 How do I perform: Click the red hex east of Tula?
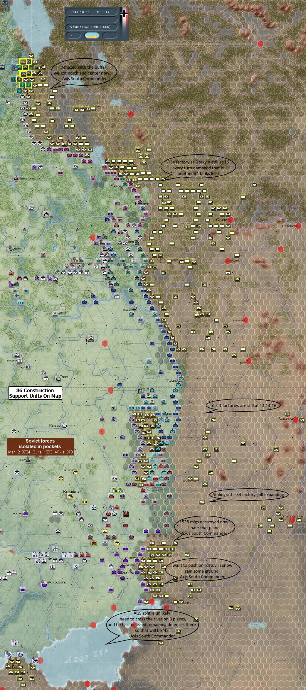pyautogui.click(x=105, y=343)
